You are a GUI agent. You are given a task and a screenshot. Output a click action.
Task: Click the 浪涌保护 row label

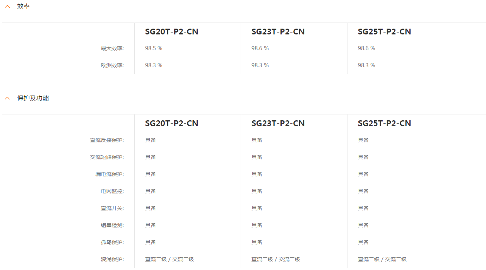(x=112, y=259)
